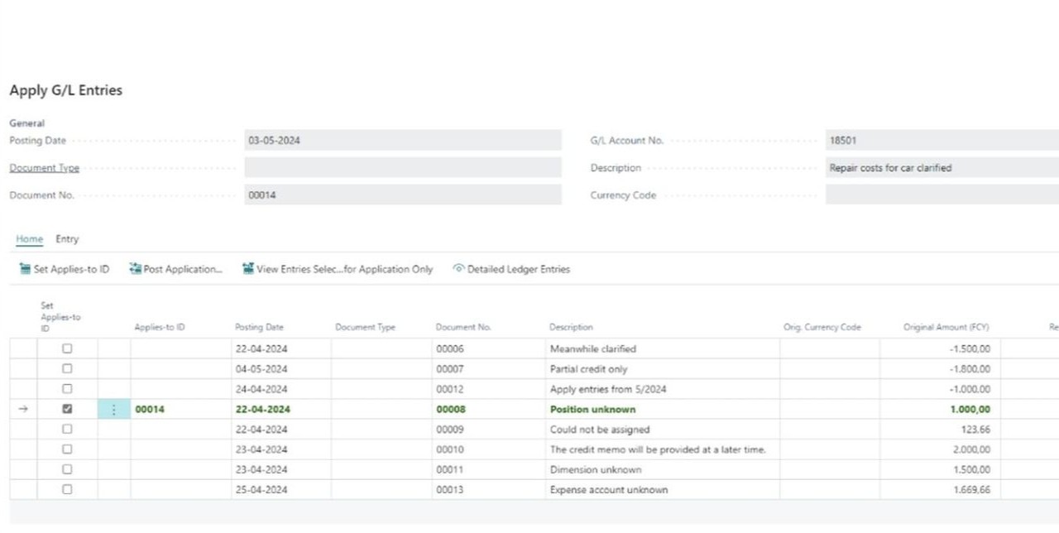Tick the checkbox for Expense account unknown
The height and width of the screenshot is (533, 1059).
68,490
